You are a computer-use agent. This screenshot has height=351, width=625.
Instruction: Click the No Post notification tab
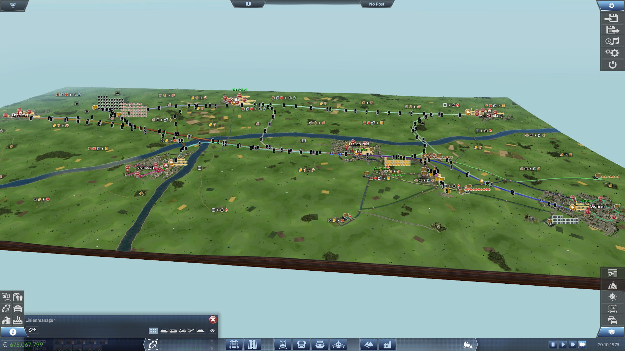[377, 4]
